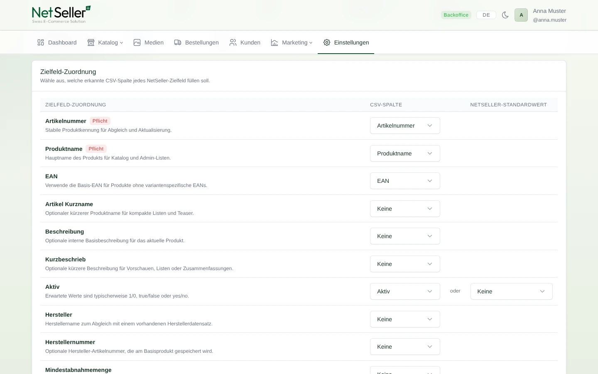
Task: Open the Aktiv CSV column dropdown
Action: (405, 291)
